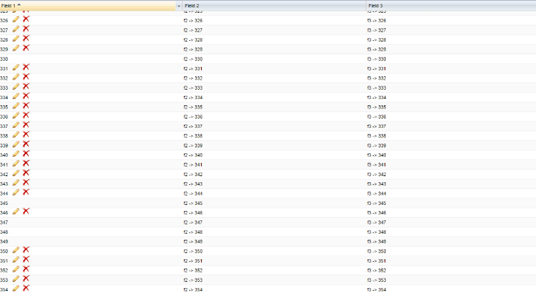Image resolution: width=536 pixels, height=294 pixels.
Task: Select the Field 3 column header
Action: click(449, 5)
